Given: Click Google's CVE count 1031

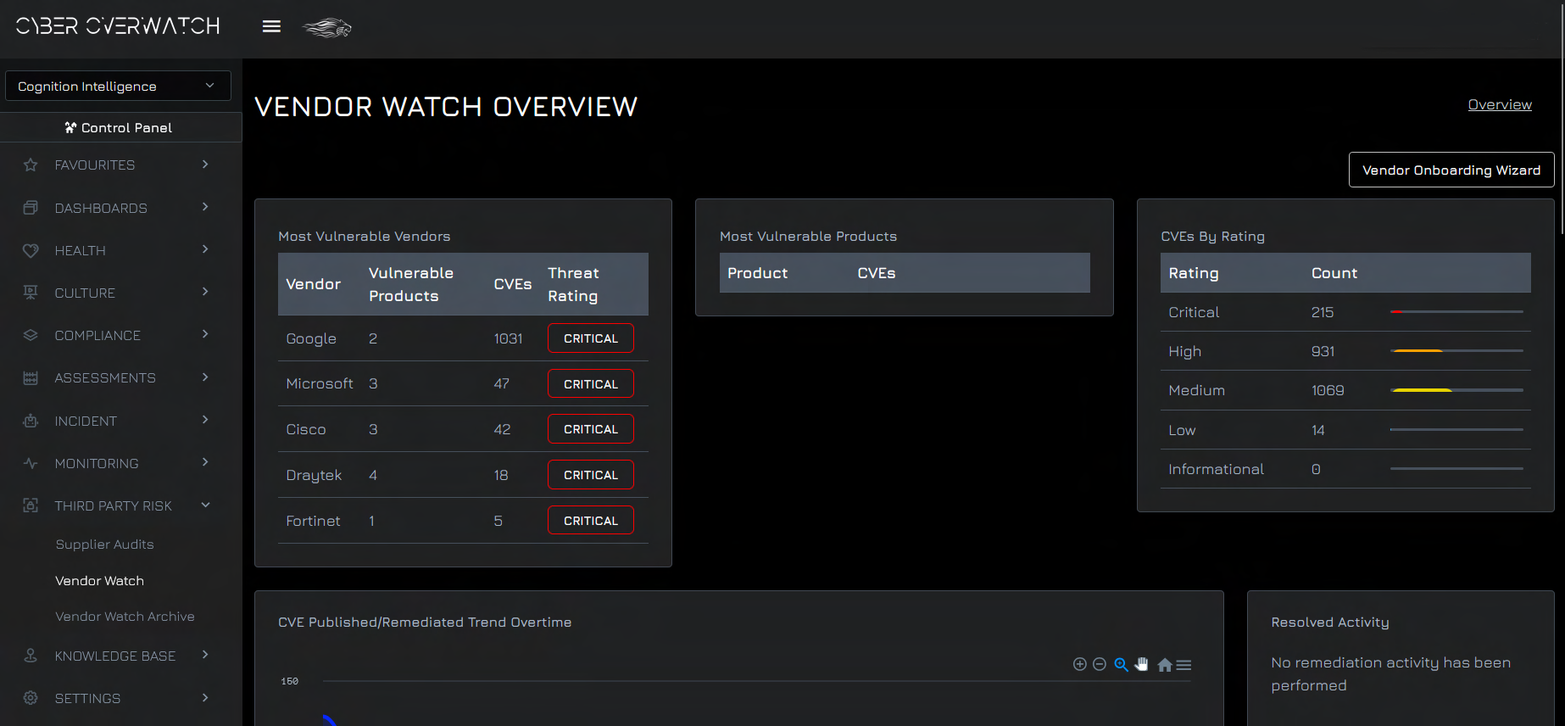Looking at the screenshot, I should pos(508,338).
